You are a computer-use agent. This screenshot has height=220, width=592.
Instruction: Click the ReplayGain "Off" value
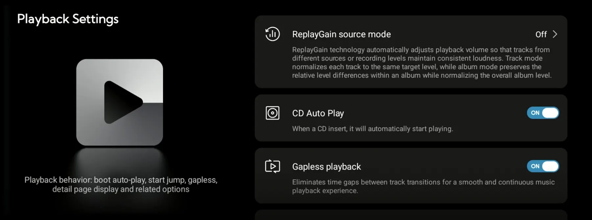point(541,34)
